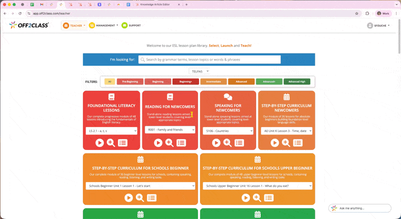
Task: Play the Foundational Literacy lesson
Action: 100,143
